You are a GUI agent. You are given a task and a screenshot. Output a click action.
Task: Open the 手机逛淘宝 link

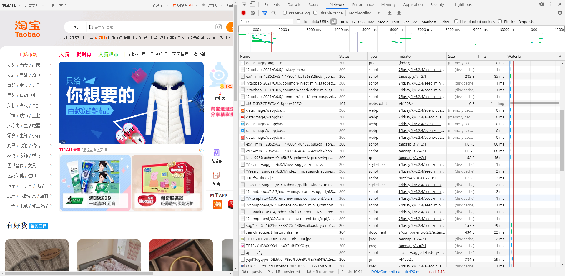pos(57,5)
